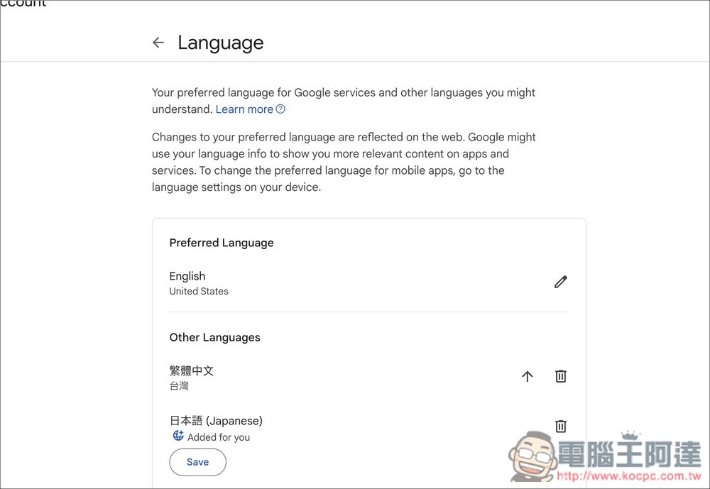Click the Other Languages heading
710x489 pixels.
point(214,337)
